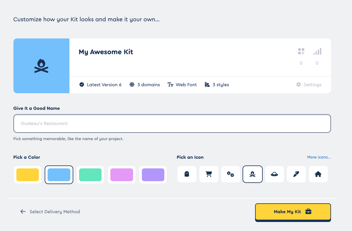The image size is (352, 231).
Task: Choose the green color swatch
Action: pos(90,175)
